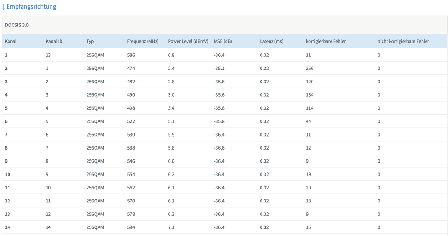The width and height of the screenshot is (448, 236).
Task: Click the -36.6 MSE value
Action: (x=219, y=148)
